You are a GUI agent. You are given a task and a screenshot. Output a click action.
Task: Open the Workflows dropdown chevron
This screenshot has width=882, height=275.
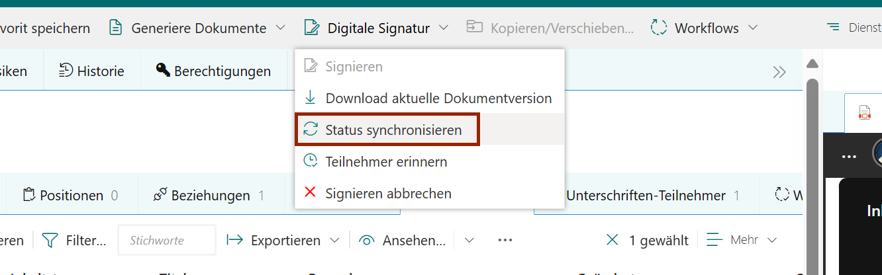(x=753, y=28)
